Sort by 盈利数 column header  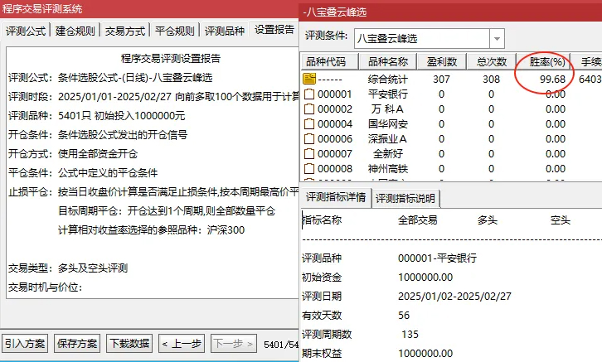(441, 62)
